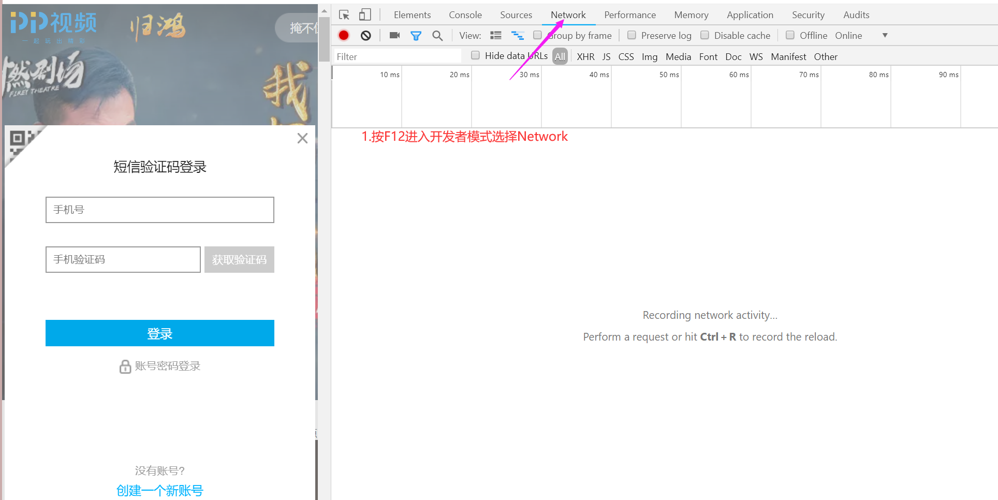Toggle the Hide data URLs checkbox
Image resolution: width=998 pixels, height=500 pixels.
[x=475, y=55]
